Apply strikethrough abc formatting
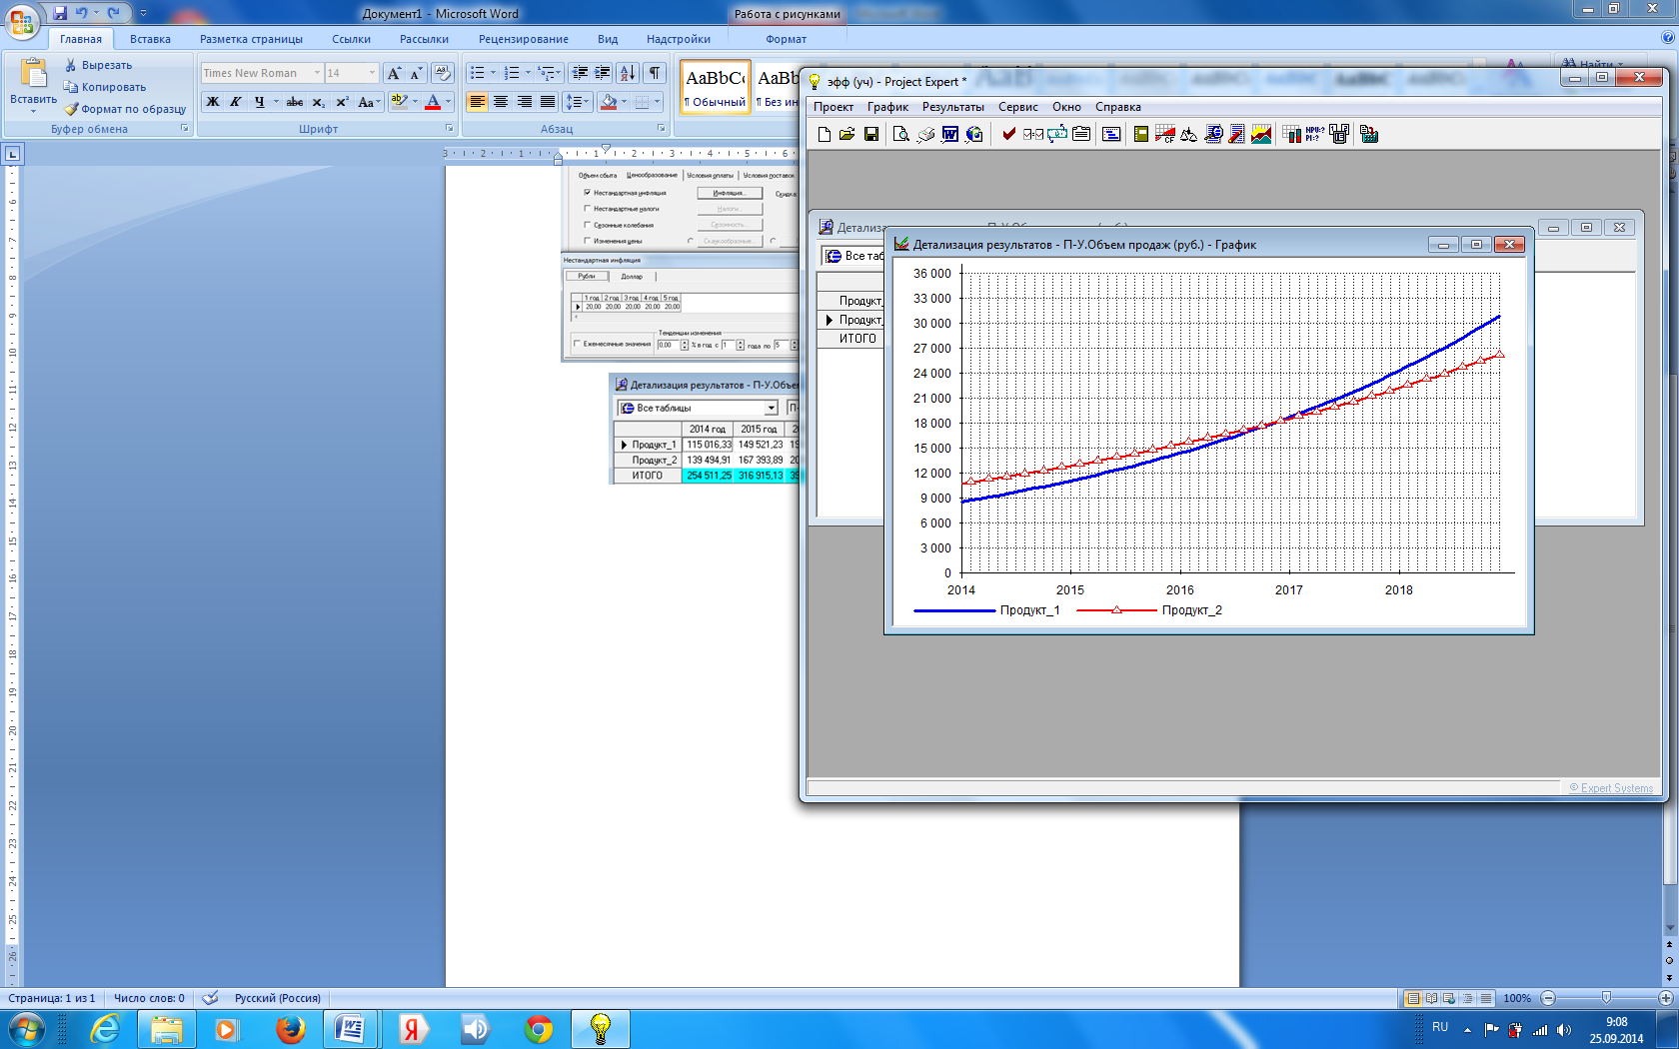The height and width of the screenshot is (1049, 1679). [x=295, y=102]
